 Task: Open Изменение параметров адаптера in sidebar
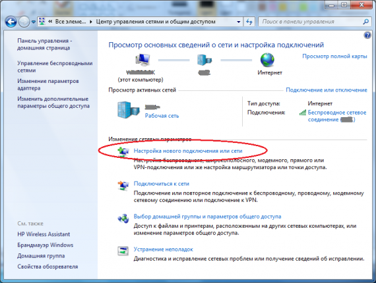tap(48, 84)
